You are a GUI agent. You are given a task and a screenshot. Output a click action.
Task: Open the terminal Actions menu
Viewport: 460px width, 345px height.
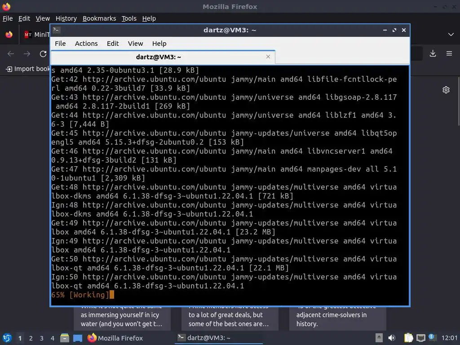(86, 44)
